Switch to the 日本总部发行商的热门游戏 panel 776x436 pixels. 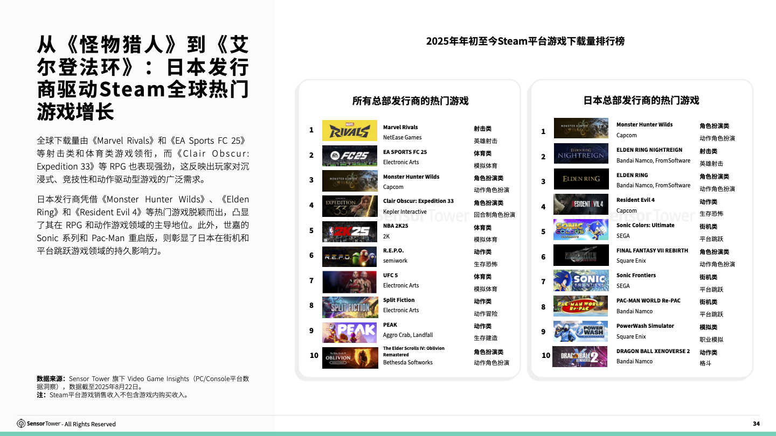pos(641,100)
